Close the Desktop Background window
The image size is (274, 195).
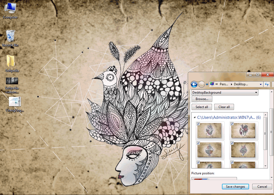coord(268,75)
